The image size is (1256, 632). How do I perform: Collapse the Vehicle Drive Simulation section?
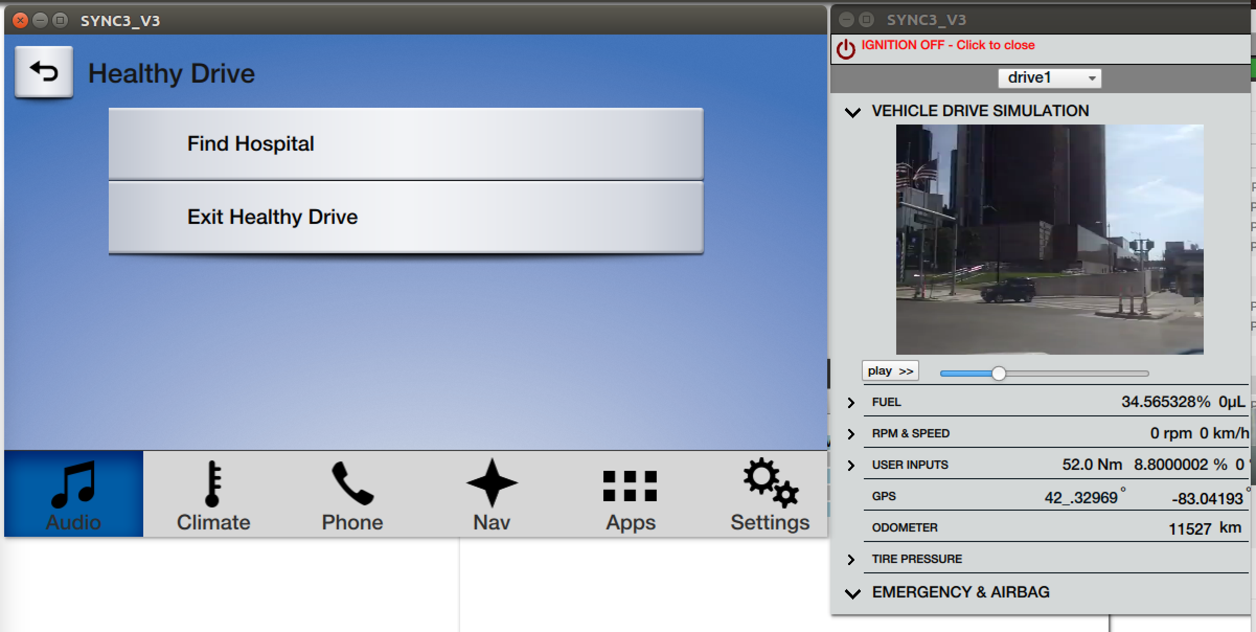(853, 112)
